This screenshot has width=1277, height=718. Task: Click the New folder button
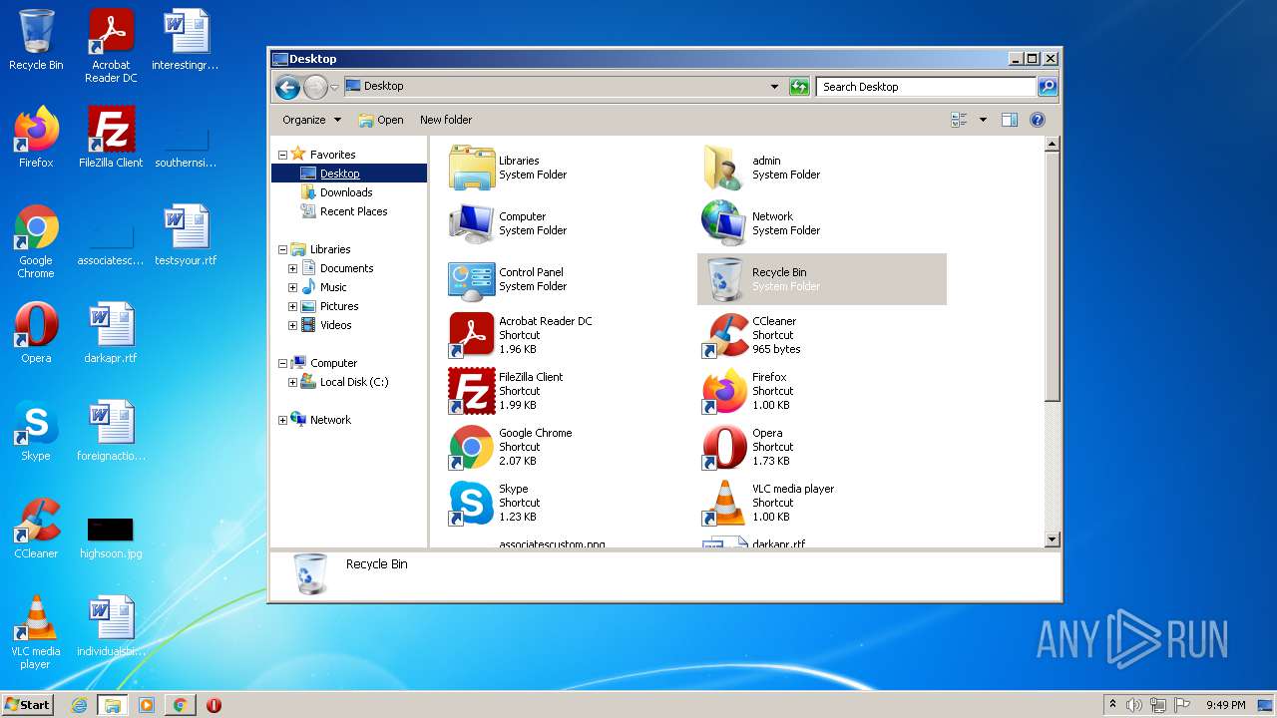point(446,120)
